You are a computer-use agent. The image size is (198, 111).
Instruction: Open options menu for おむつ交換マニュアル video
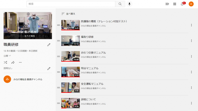[x=191, y=57]
